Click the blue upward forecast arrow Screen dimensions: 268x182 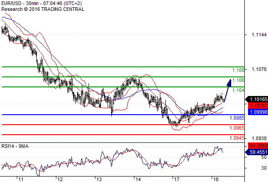pos(228,91)
